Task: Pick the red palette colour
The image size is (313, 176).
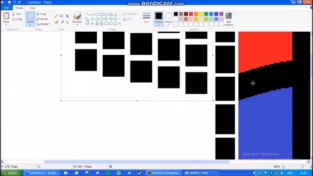Action: point(191,14)
